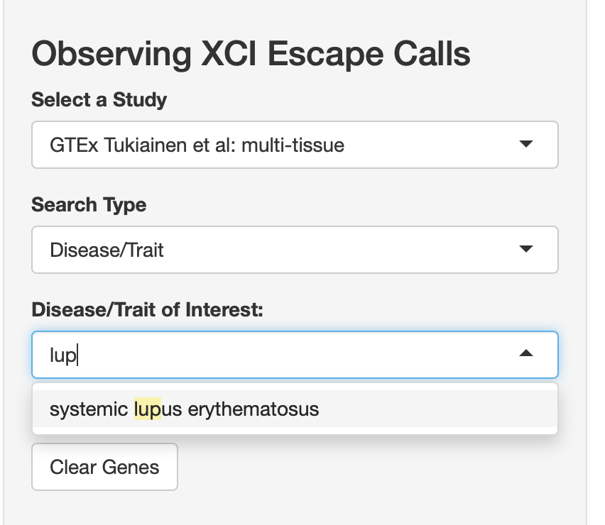
Task: Click the "GTEx Tukiainen et al: multi-tissue" text
Action: 197,145
